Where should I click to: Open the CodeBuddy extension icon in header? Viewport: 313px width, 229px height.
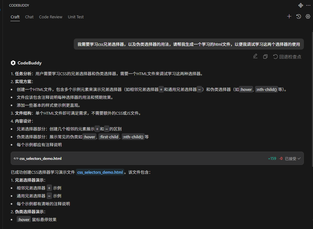[301, 5]
